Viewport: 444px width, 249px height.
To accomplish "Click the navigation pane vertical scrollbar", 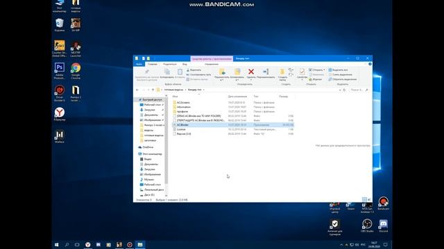I will [x=166, y=141].
